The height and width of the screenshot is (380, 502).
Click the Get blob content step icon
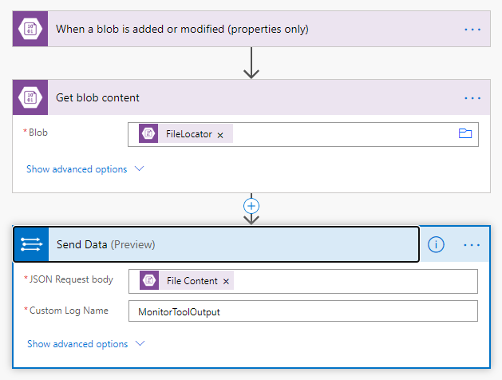pos(30,97)
